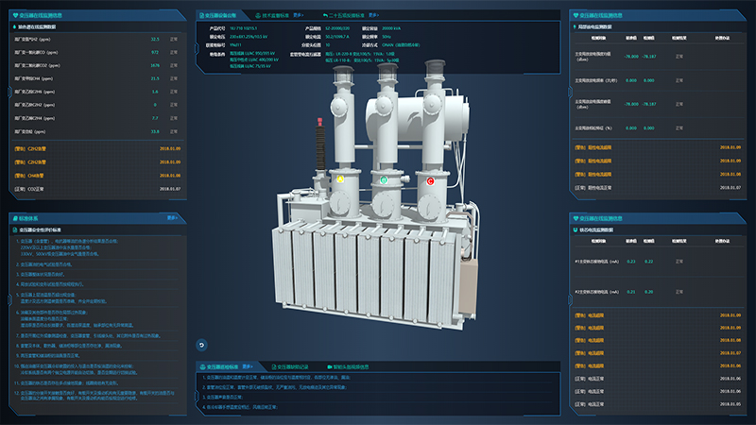Open the CH4告警 warning dated 2018.01.08
The image size is (756, 425).
point(97,176)
